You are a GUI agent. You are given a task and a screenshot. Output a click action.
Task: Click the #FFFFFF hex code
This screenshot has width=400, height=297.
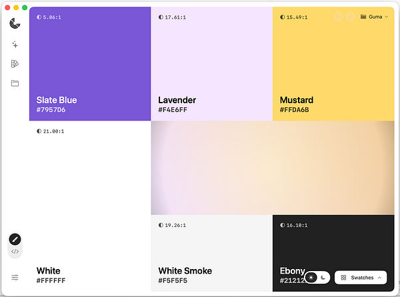pyautogui.click(x=51, y=280)
